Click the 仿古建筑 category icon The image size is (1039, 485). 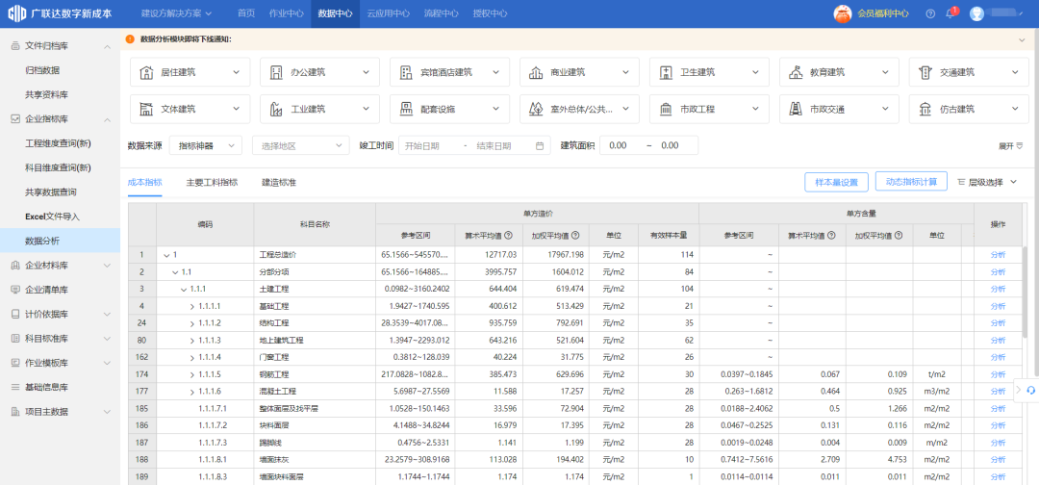point(925,109)
